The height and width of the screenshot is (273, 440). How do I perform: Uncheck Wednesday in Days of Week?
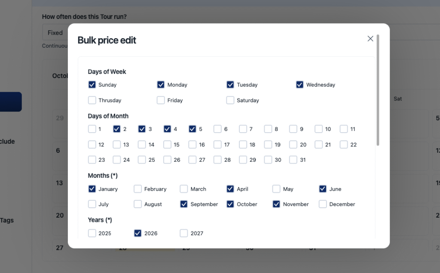[299, 85]
